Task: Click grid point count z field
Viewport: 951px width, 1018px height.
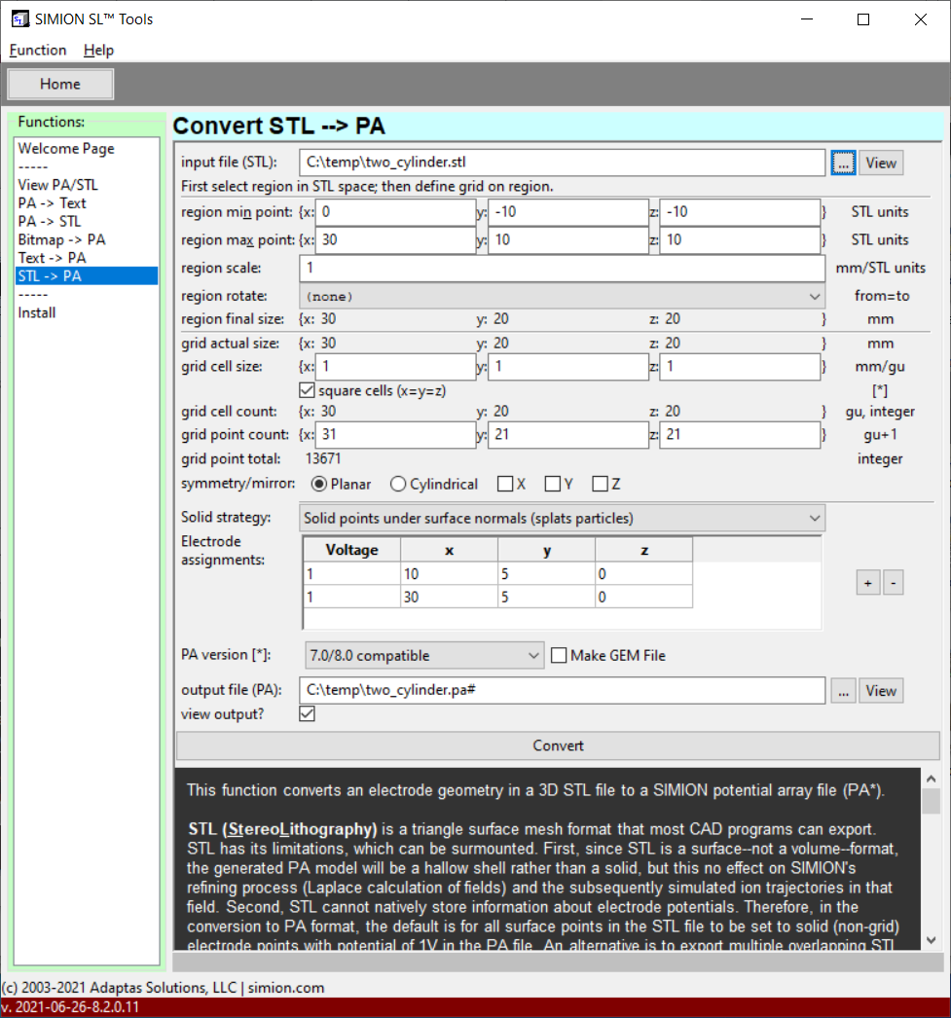Action: (740, 435)
